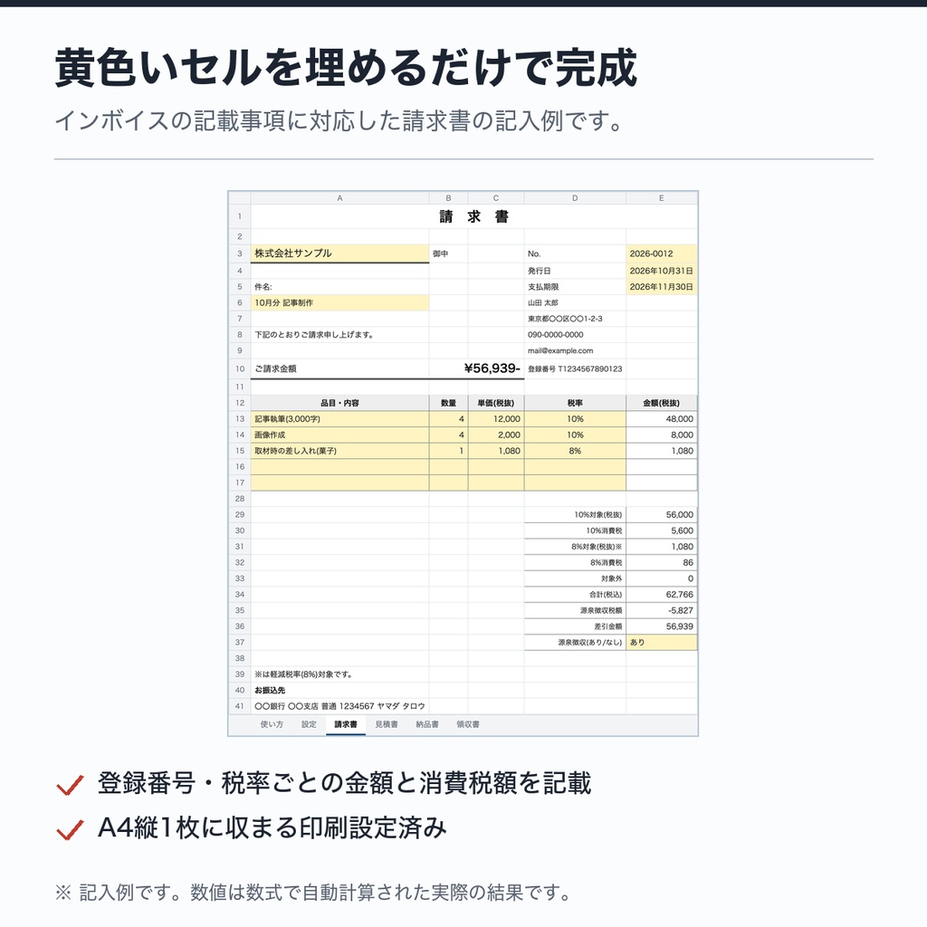
Task: Click the note ※は軽減税率(8%)対象です。
Action: [x=303, y=674]
